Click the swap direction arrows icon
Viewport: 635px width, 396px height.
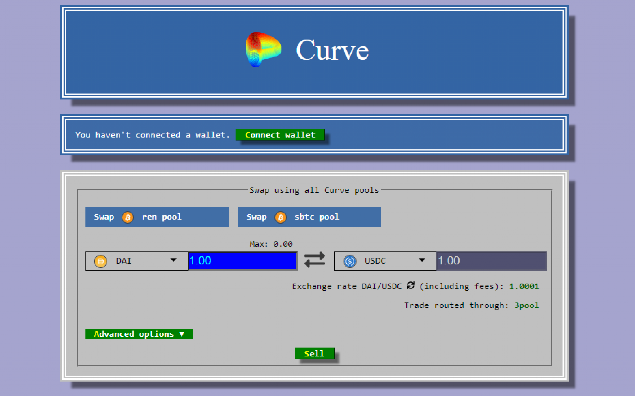[x=315, y=259]
